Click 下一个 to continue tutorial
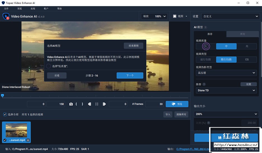 (x=130, y=76)
